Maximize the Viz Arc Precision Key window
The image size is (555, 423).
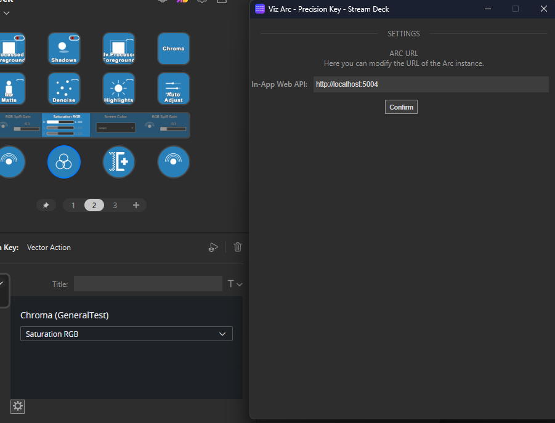pyautogui.click(x=516, y=9)
